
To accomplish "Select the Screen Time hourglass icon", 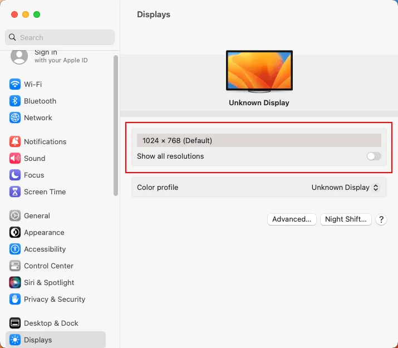I will click(x=15, y=192).
